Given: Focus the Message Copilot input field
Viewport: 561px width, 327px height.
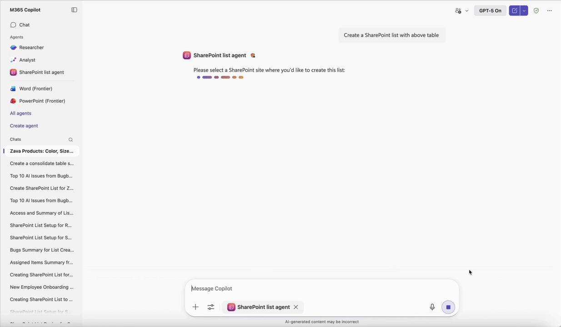Looking at the screenshot, I should pyautogui.click(x=321, y=288).
